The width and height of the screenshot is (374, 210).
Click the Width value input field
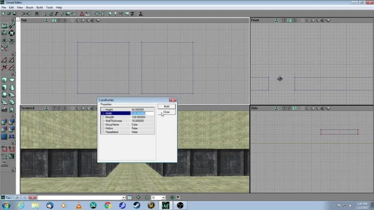pos(142,113)
